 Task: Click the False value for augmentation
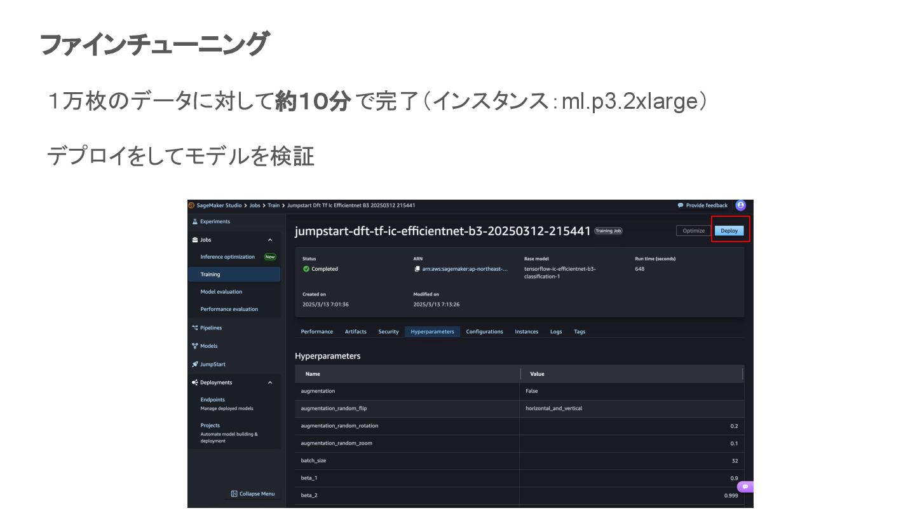tap(532, 391)
